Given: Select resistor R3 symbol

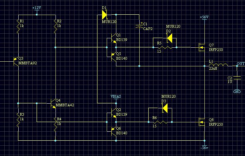Looking at the screenshot, I should (18, 120).
